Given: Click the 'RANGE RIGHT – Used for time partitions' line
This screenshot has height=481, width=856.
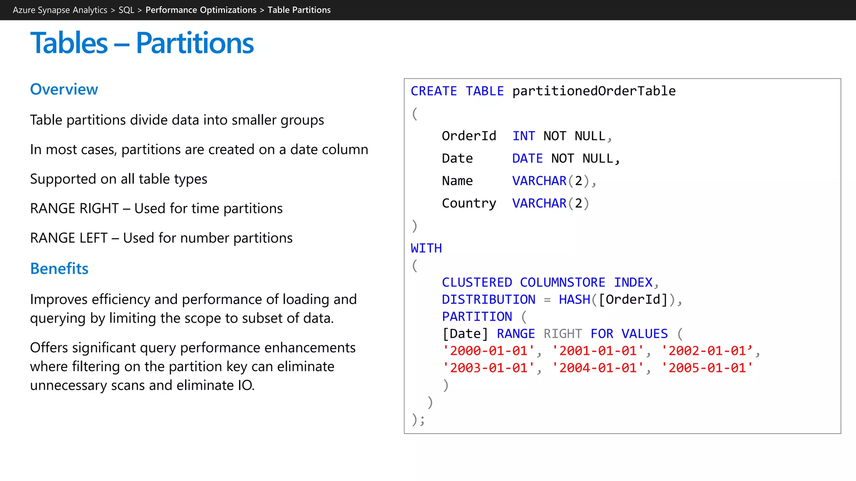Looking at the screenshot, I should point(156,208).
